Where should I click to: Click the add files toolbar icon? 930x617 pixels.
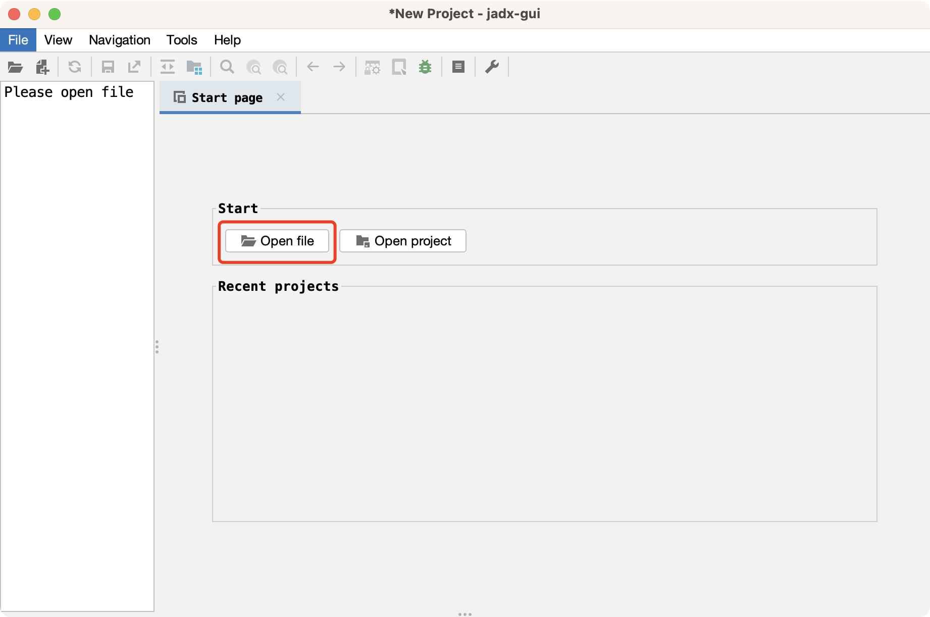[x=42, y=67]
